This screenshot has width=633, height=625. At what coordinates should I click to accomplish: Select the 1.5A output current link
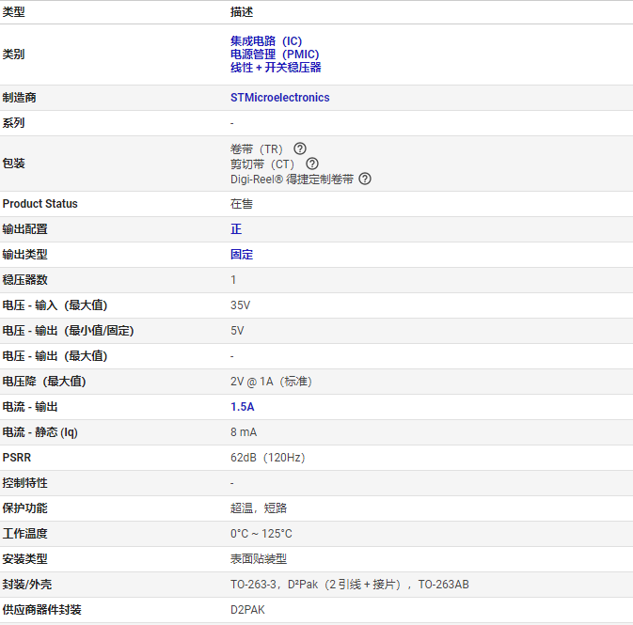pos(243,407)
